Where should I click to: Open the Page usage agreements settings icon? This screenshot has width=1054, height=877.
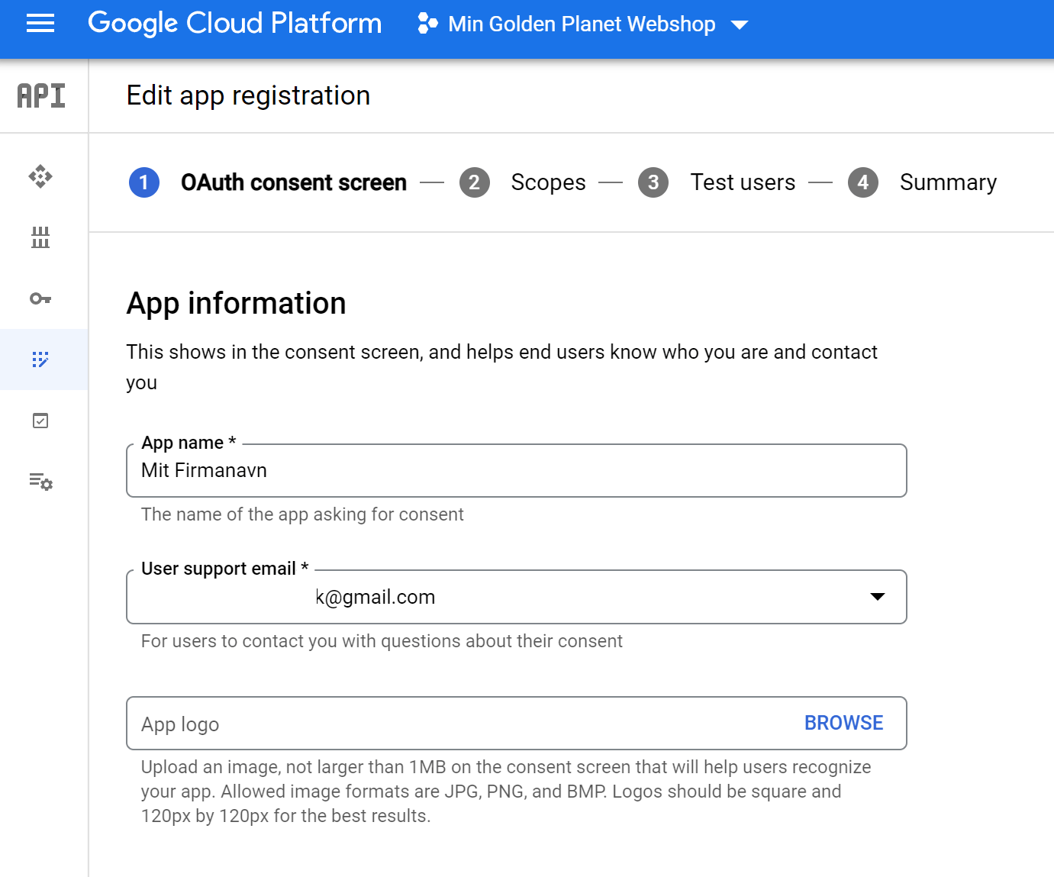point(40,482)
